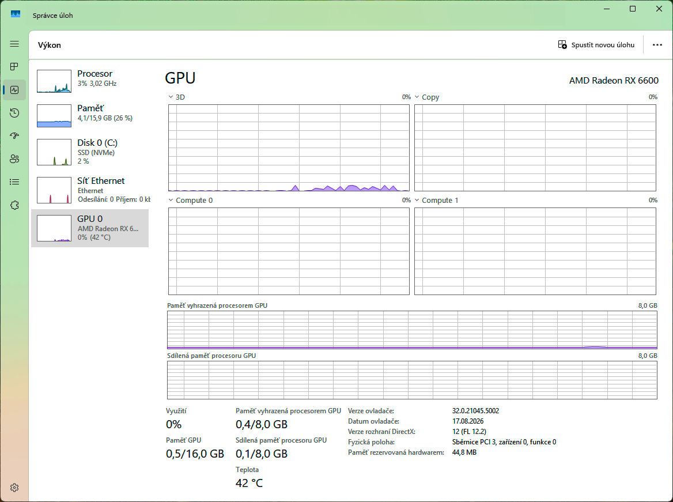Open the Compute 1 engine dropdown
The height and width of the screenshot is (502, 673).
(417, 200)
